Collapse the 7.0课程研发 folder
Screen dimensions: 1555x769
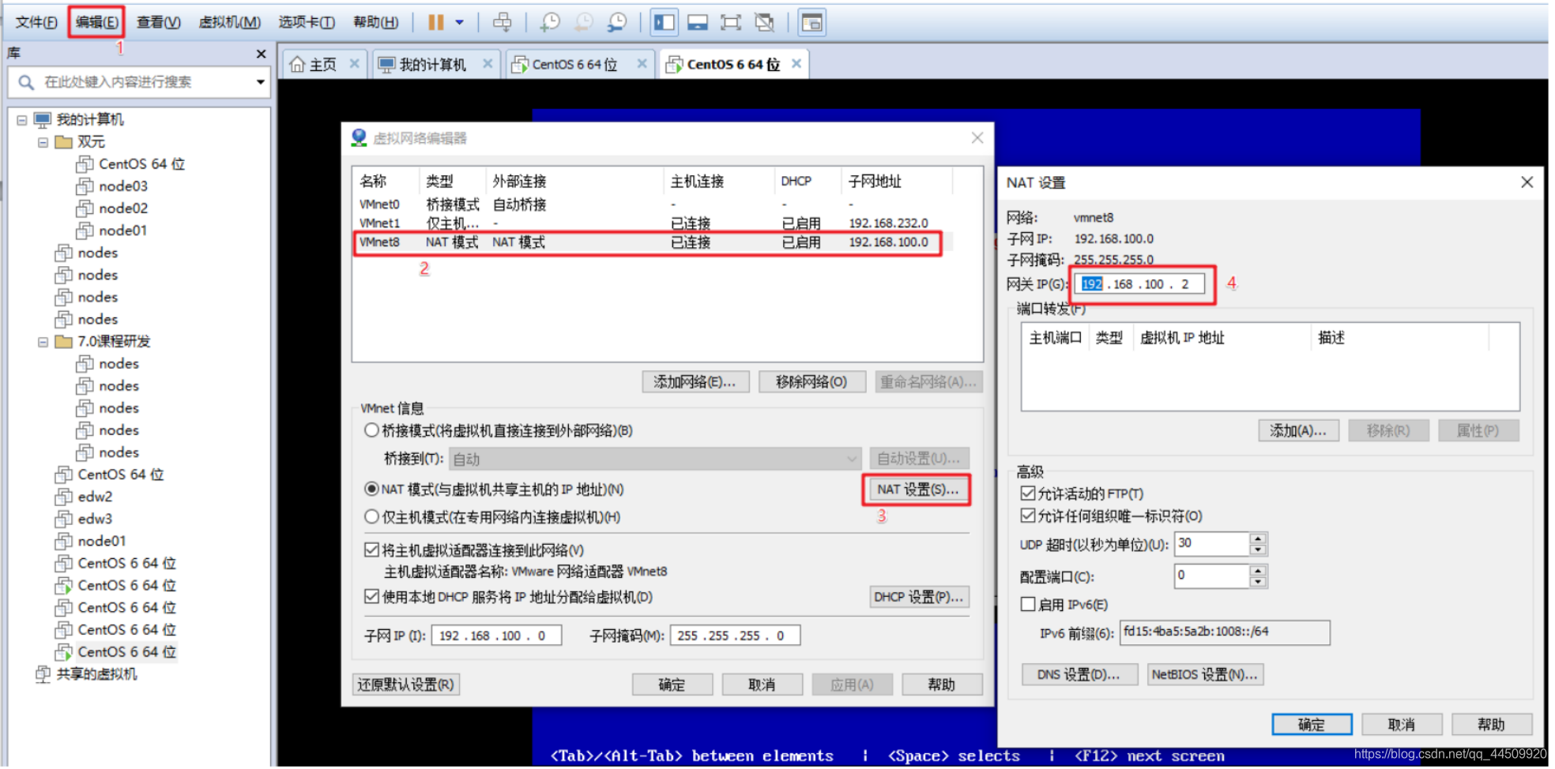(43, 342)
